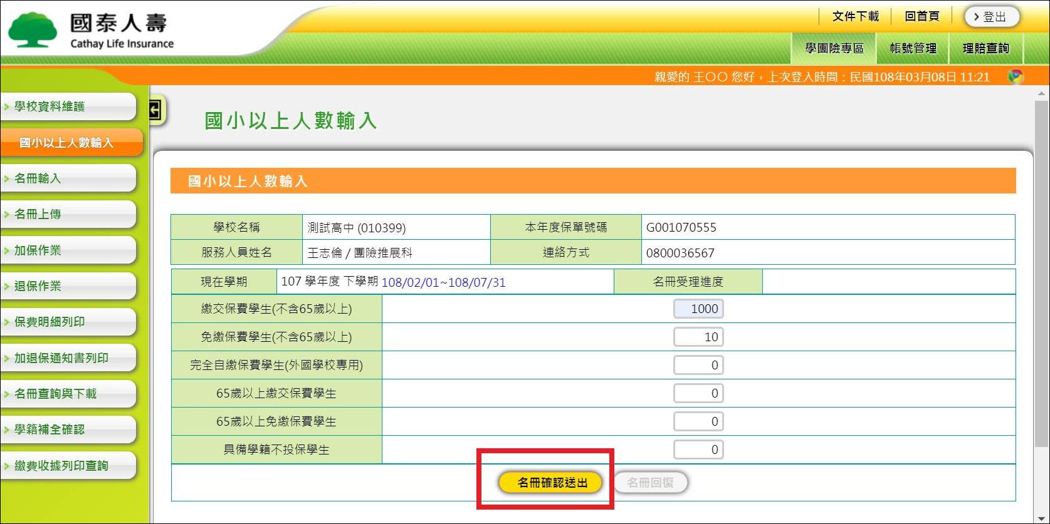Go to 回首頁 home page
This screenshot has height=524, width=1050.
point(921,16)
